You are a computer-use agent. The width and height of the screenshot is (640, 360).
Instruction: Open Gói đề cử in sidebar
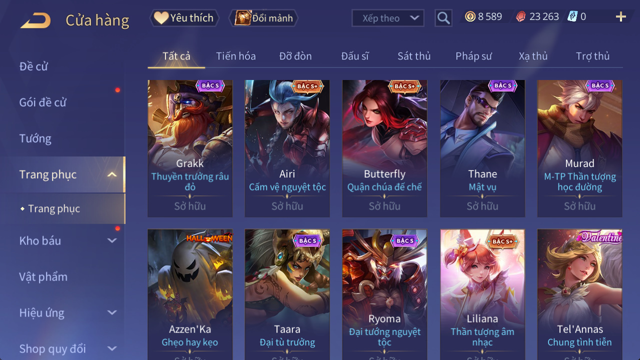pyautogui.click(x=43, y=102)
